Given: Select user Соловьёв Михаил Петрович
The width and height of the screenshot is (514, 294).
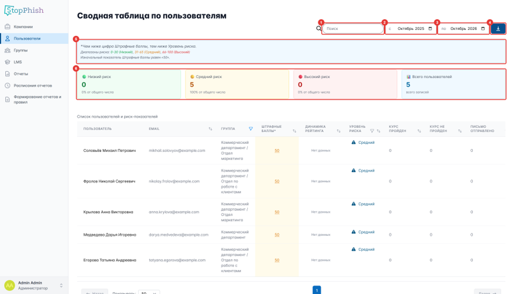Looking at the screenshot, I should tap(109, 151).
